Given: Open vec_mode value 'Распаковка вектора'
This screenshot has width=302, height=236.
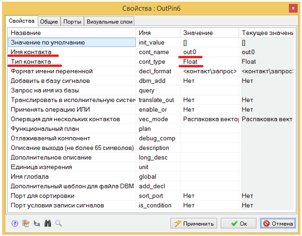Looking at the screenshot, I should (210, 119).
